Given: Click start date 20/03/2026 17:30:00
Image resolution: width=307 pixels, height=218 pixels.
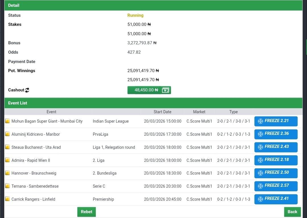Looking at the screenshot, I should (163, 134).
